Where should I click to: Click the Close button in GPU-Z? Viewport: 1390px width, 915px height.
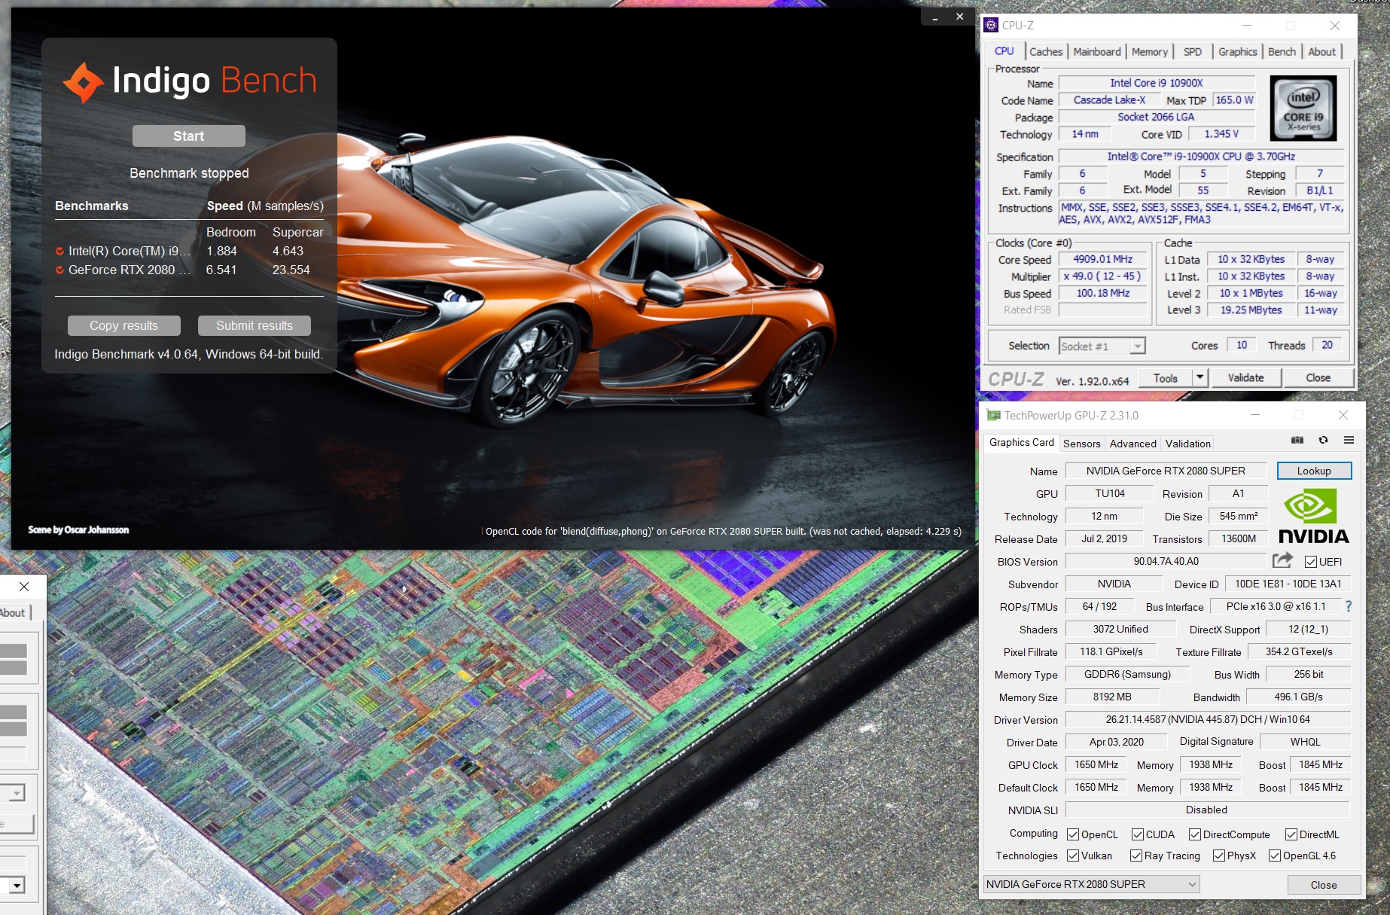click(1323, 885)
